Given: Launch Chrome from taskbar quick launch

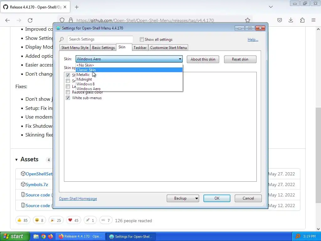Looking at the screenshot, I should (43, 237).
